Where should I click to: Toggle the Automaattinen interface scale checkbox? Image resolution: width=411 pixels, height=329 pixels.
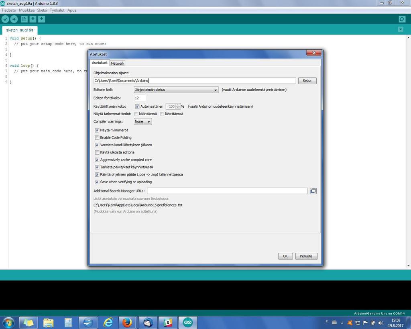[x=137, y=106]
